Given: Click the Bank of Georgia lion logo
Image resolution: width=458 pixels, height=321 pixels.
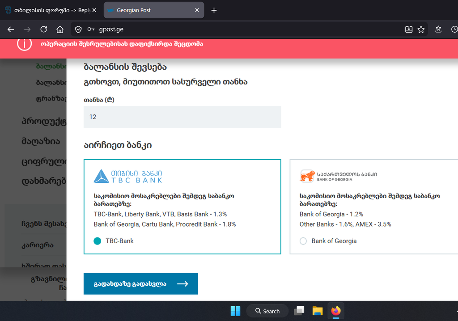Looking at the screenshot, I should [307, 177].
